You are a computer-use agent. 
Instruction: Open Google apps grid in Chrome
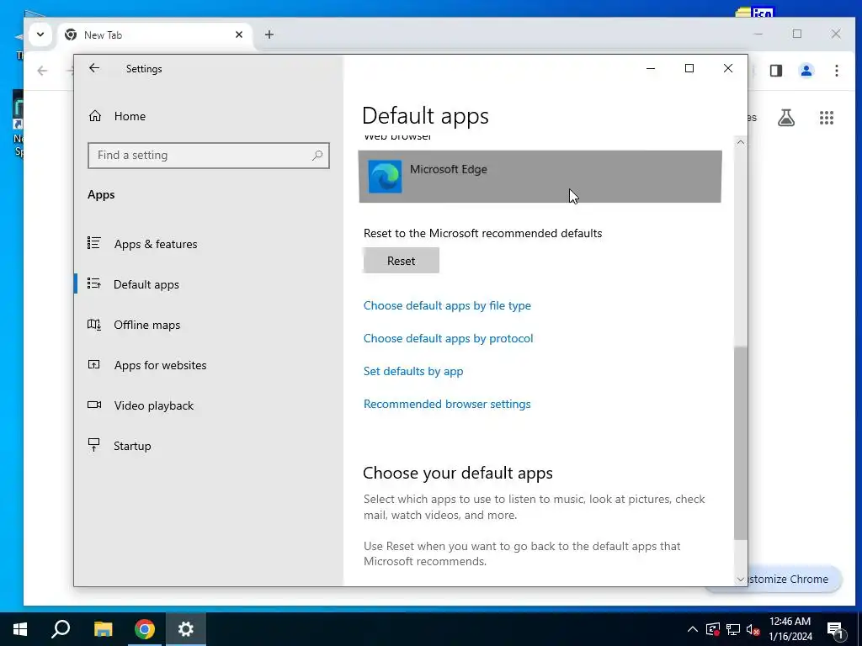[x=827, y=118]
